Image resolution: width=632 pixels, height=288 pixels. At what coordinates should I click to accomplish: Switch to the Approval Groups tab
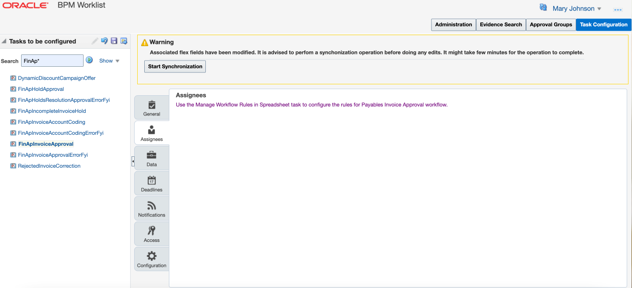coord(551,25)
